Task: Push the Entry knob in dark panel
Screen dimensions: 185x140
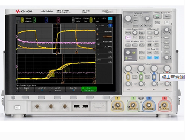Action: coord(128,52)
